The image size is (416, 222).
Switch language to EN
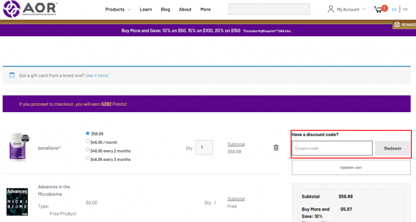394,9
